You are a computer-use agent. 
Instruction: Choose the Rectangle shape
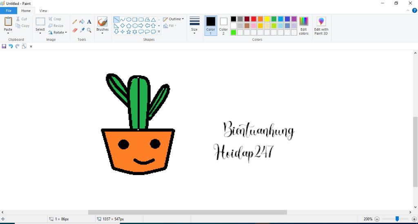135,20
